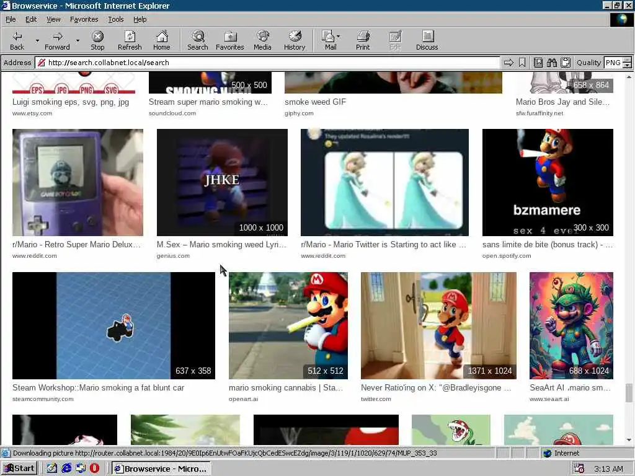
Task: Open 'SeaArt AI .mario sm...' result
Action: pos(570,388)
